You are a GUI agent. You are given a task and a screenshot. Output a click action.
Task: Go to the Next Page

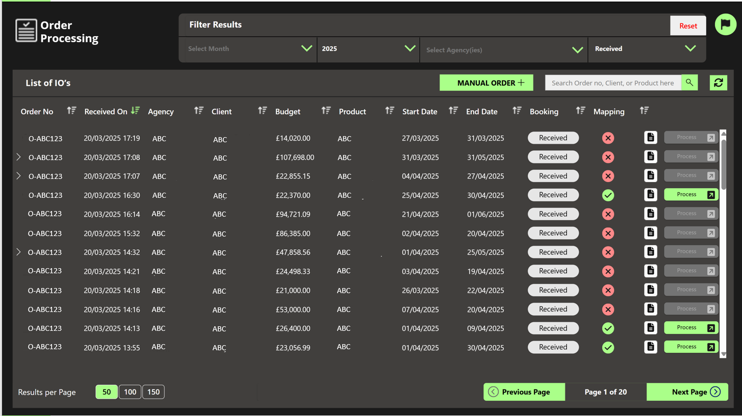click(687, 392)
